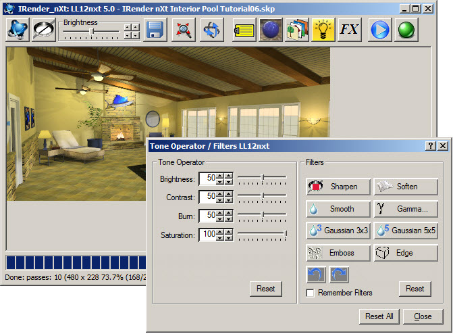
Task: Click the Reset All button
Action: coord(379,316)
